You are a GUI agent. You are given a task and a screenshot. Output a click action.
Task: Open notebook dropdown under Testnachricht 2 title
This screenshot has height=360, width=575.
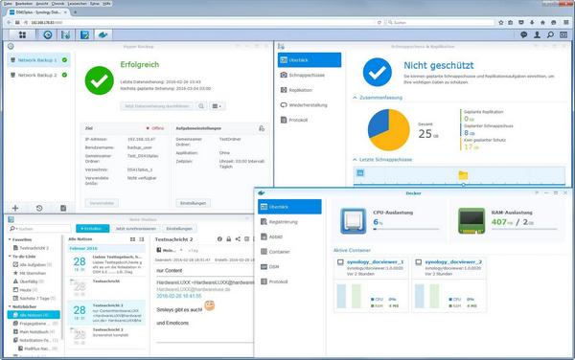181,251
